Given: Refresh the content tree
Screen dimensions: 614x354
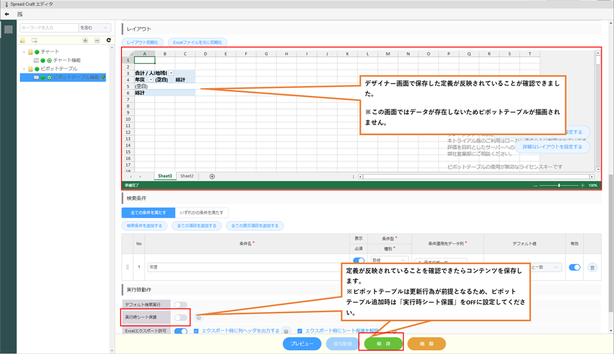Looking at the screenshot, I should click(x=109, y=40).
